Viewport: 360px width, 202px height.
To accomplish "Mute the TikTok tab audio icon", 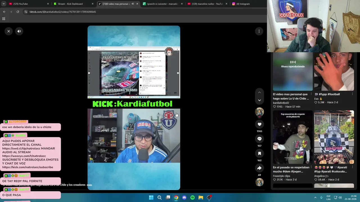I will pos(133,4).
